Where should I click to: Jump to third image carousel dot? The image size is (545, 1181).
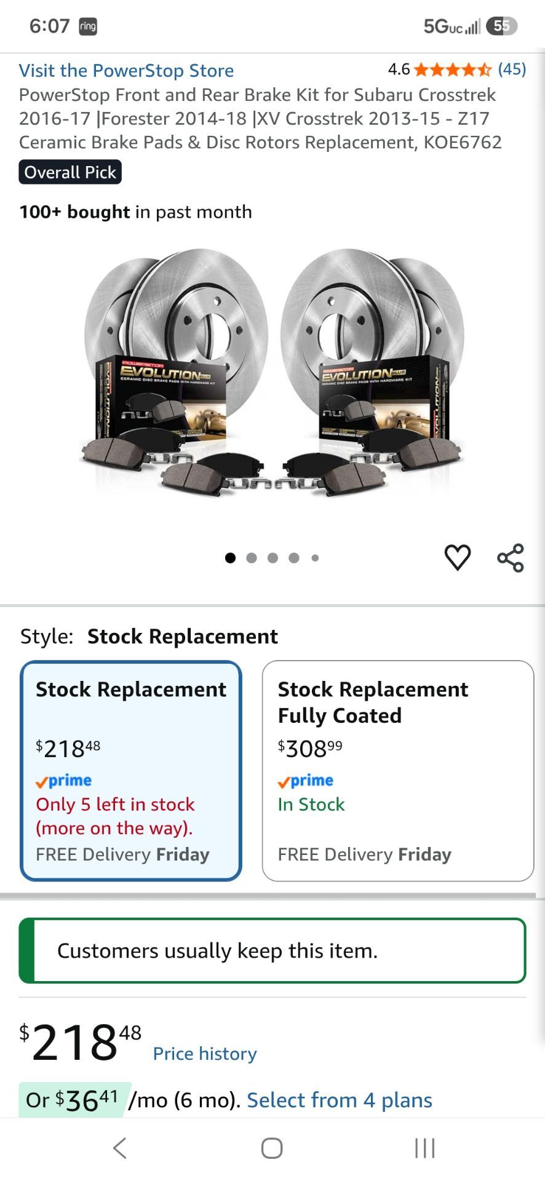(x=273, y=558)
